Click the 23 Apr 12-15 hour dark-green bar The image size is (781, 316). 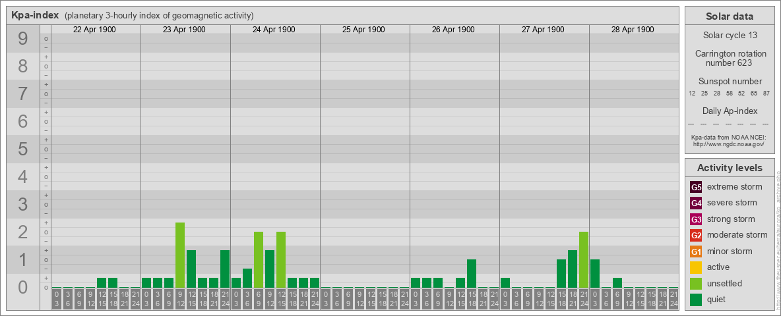pyautogui.click(x=191, y=269)
